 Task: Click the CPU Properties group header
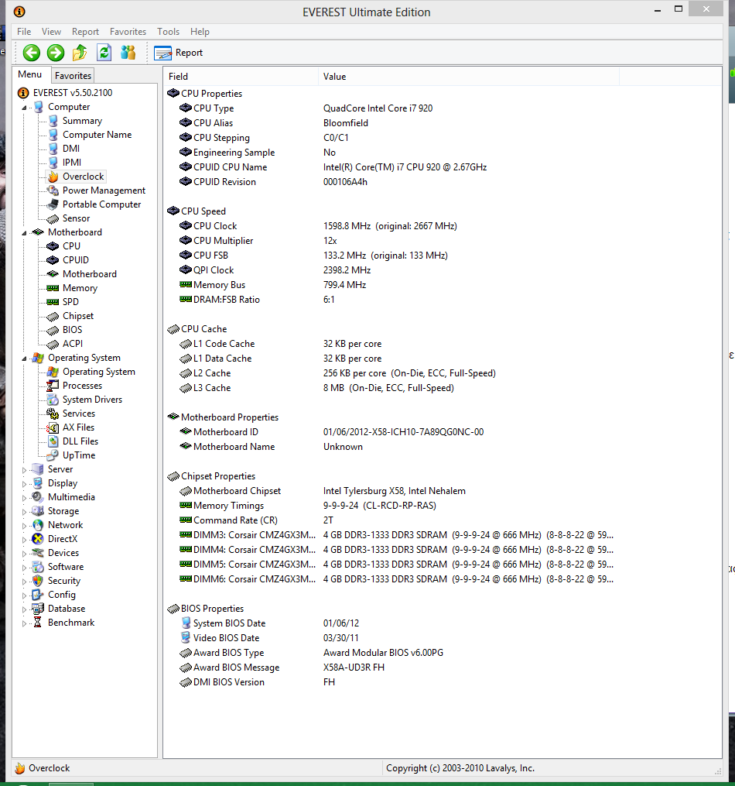click(x=211, y=94)
